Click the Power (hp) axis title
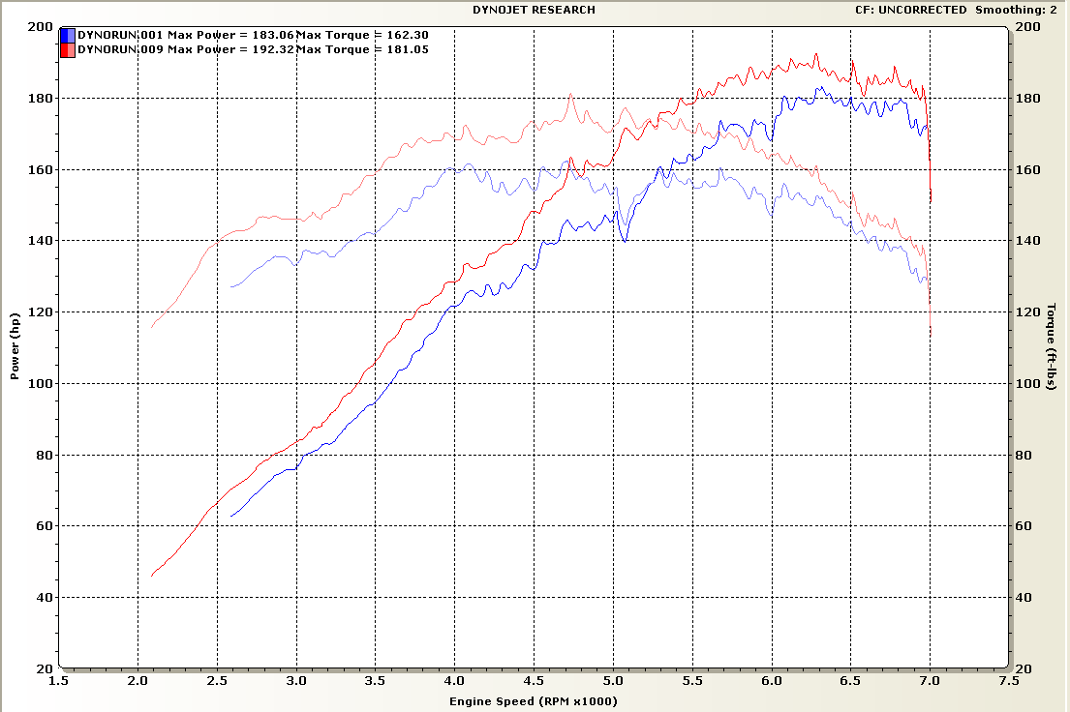 [15, 347]
